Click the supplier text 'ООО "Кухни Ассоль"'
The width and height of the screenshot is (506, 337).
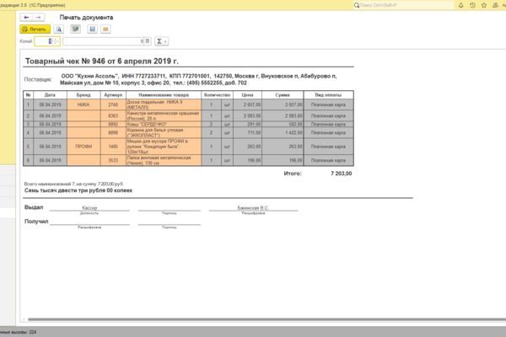(x=89, y=76)
